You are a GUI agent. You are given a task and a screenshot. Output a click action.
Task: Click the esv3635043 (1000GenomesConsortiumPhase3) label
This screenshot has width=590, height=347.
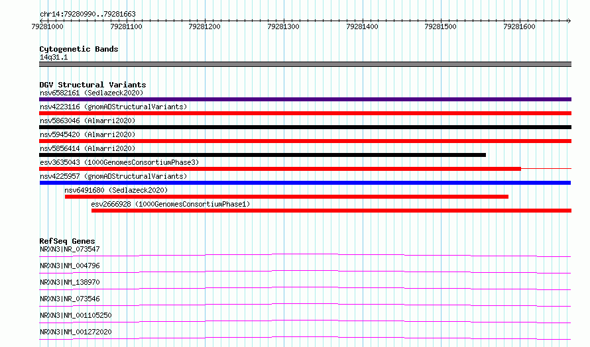point(119,162)
